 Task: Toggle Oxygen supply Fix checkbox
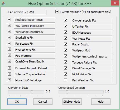tap(66, 20)
